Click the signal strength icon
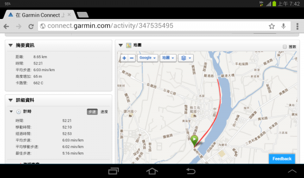The height and width of the screenshot is (178, 304). tap(268, 4)
